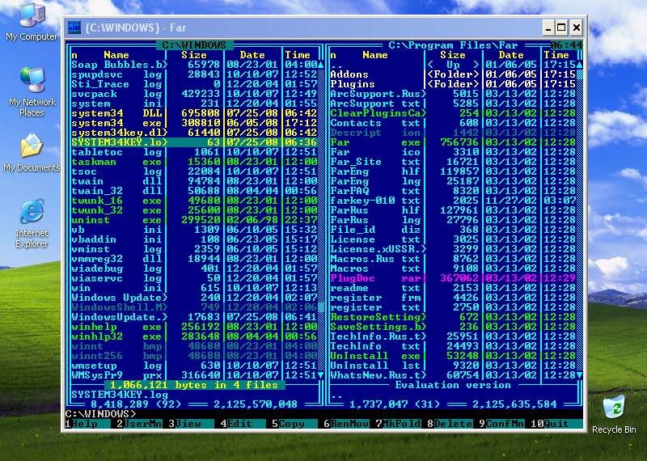Click the C:\WINDOWS command line prompt

coord(100,414)
